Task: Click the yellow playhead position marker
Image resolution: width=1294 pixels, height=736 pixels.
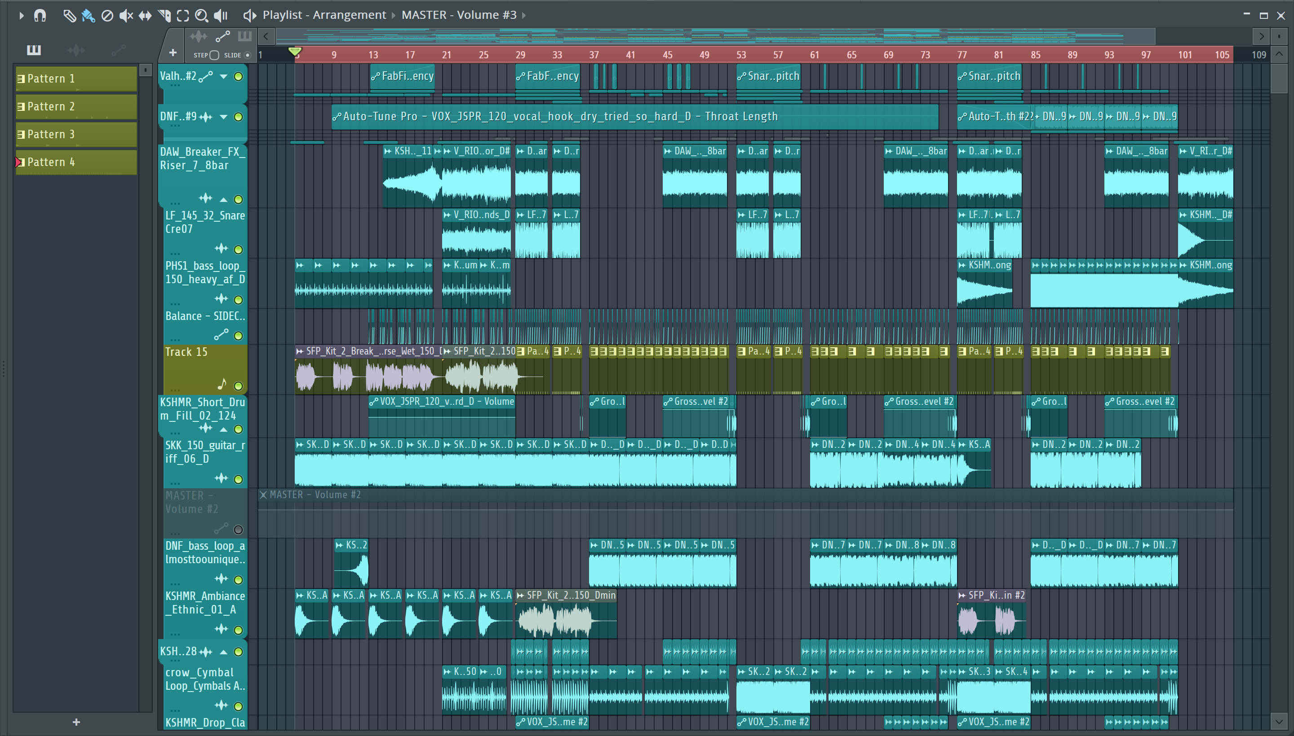Action: tap(295, 51)
